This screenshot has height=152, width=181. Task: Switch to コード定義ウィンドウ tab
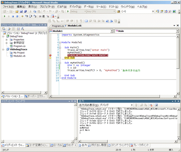(37, 145)
